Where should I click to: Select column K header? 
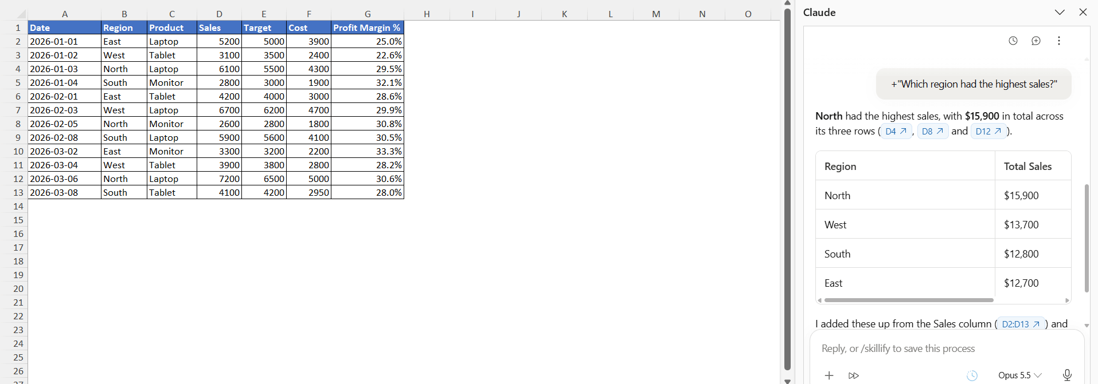(564, 14)
